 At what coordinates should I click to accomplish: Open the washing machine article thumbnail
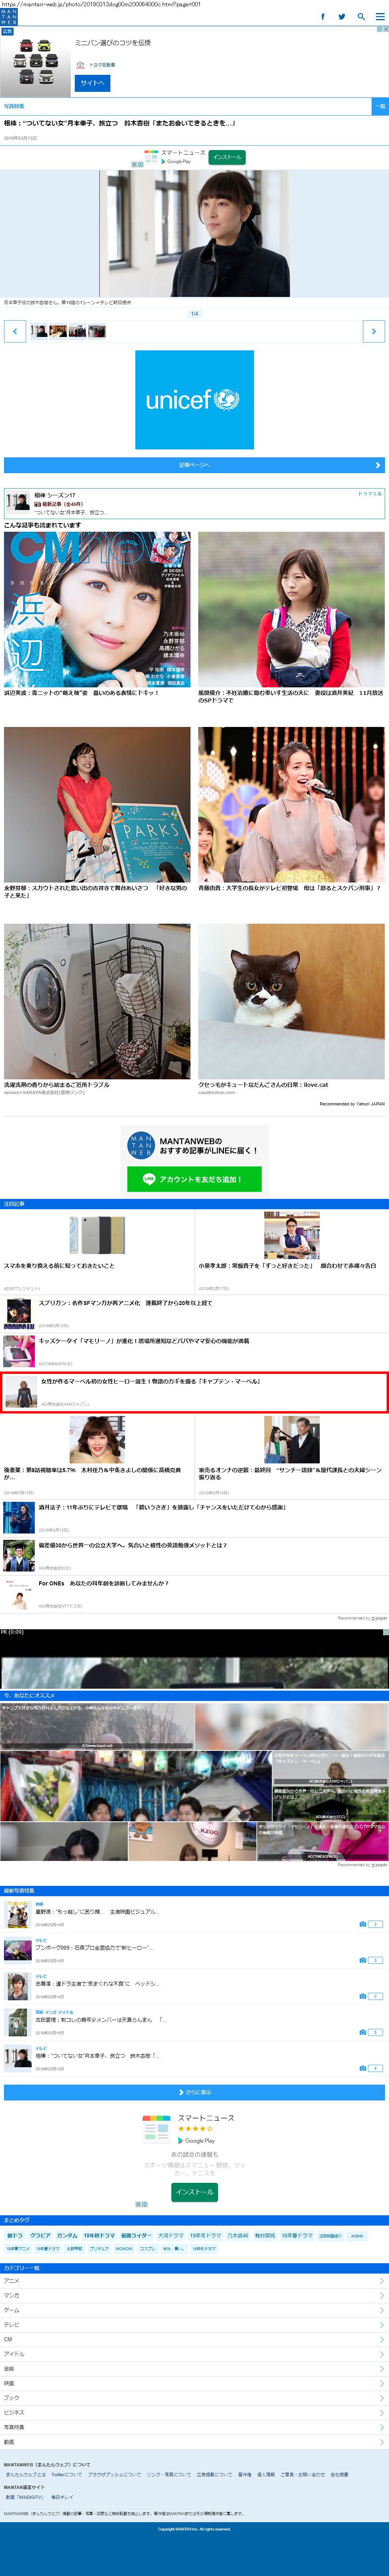pyautogui.click(x=97, y=1001)
